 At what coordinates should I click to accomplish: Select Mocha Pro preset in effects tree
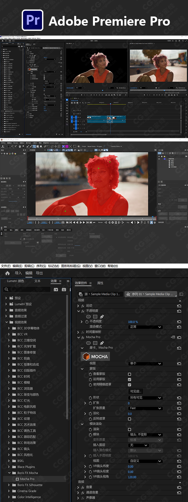[x=27, y=479]
